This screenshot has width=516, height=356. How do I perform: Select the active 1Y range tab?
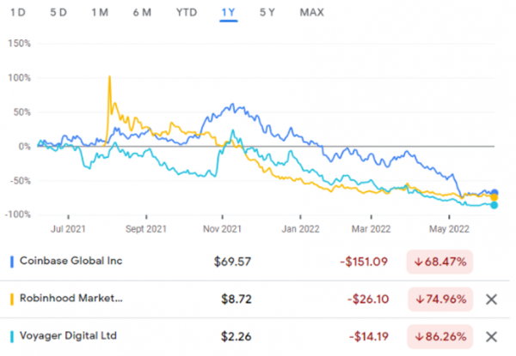[x=228, y=12]
